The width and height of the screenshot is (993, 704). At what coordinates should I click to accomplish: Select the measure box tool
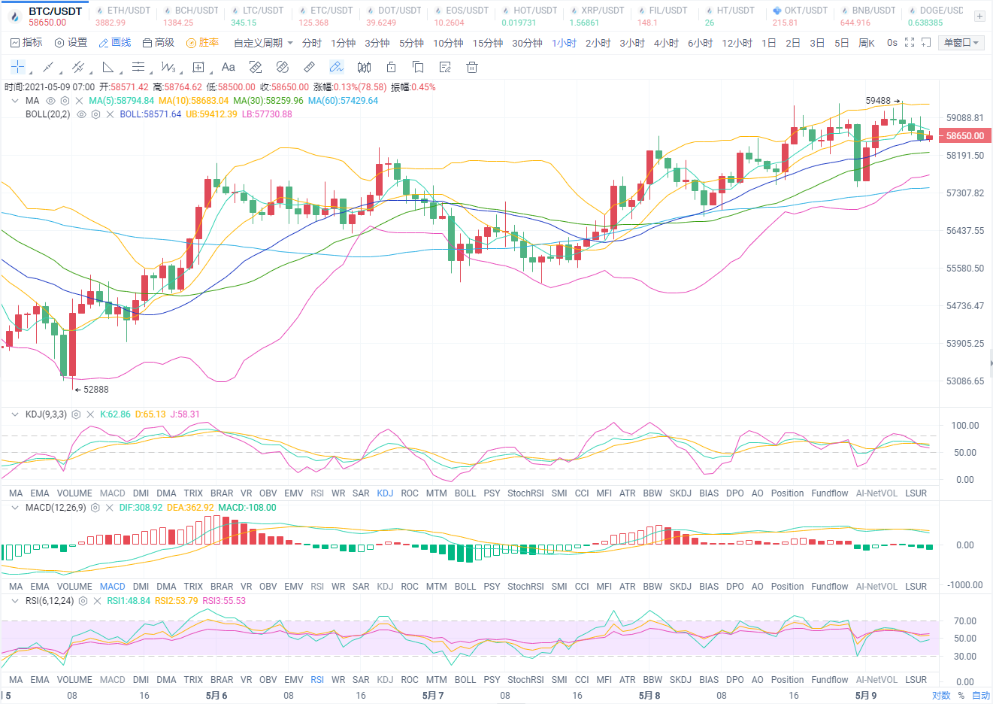[198, 67]
